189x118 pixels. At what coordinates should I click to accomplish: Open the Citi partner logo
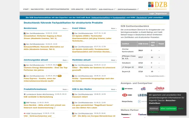[143, 89]
